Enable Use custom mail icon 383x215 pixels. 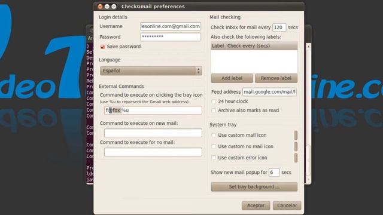pyautogui.click(x=214, y=135)
